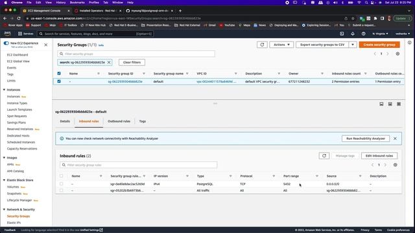Toggle select-all checkbox in Security Groups header
415x233 pixels.
(59, 73)
